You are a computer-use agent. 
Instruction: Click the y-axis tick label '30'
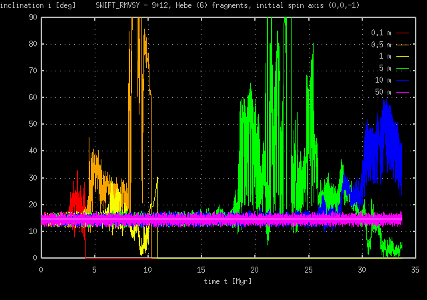pyautogui.click(x=33, y=178)
